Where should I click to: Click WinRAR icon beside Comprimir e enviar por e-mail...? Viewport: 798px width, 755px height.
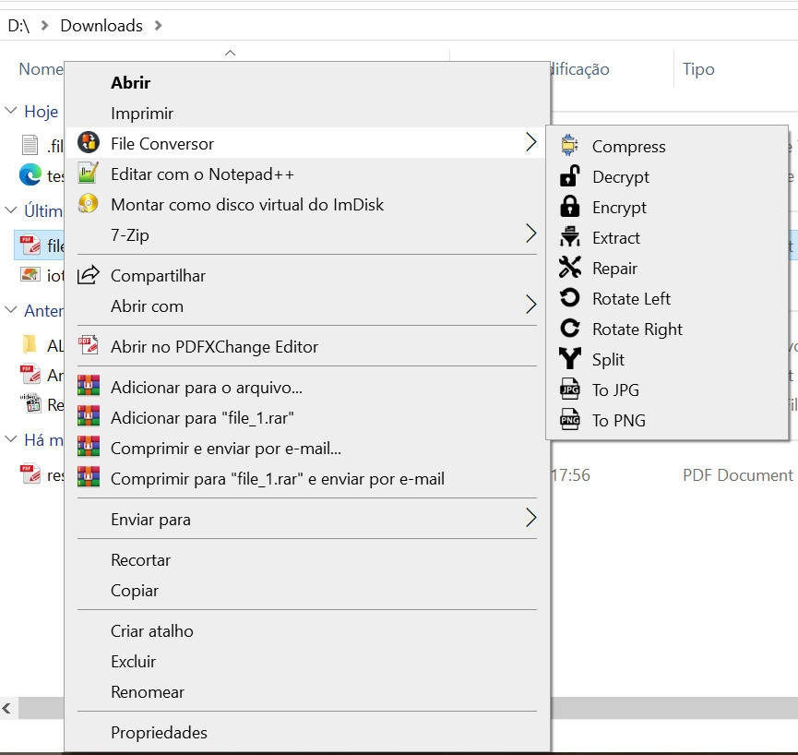[88, 447]
